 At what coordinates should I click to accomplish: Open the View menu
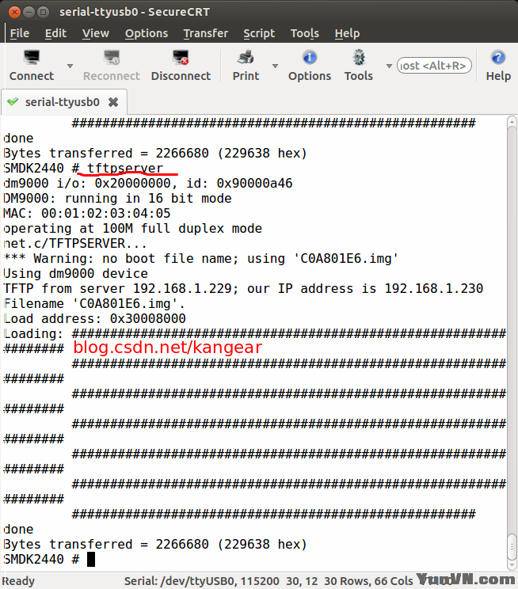(96, 33)
